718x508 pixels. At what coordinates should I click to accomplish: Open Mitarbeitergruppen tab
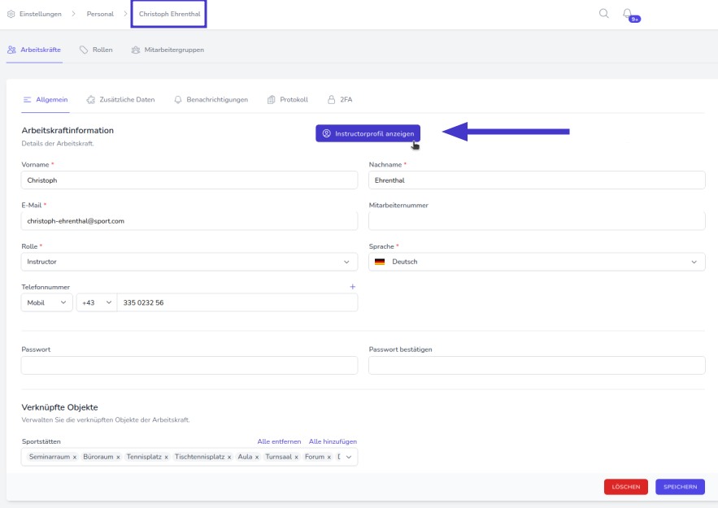coord(168,50)
